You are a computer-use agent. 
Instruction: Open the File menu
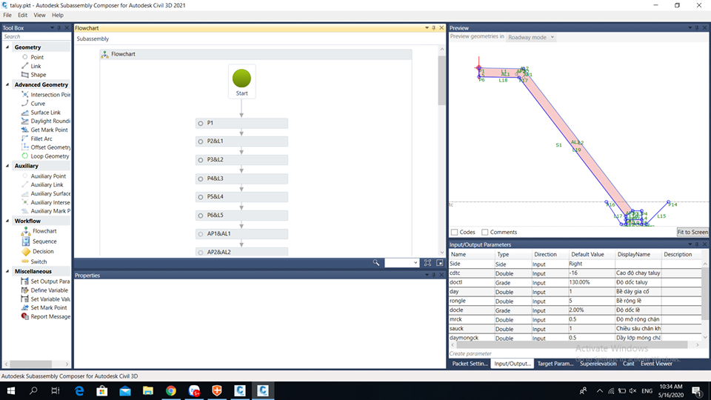coord(7,15)
